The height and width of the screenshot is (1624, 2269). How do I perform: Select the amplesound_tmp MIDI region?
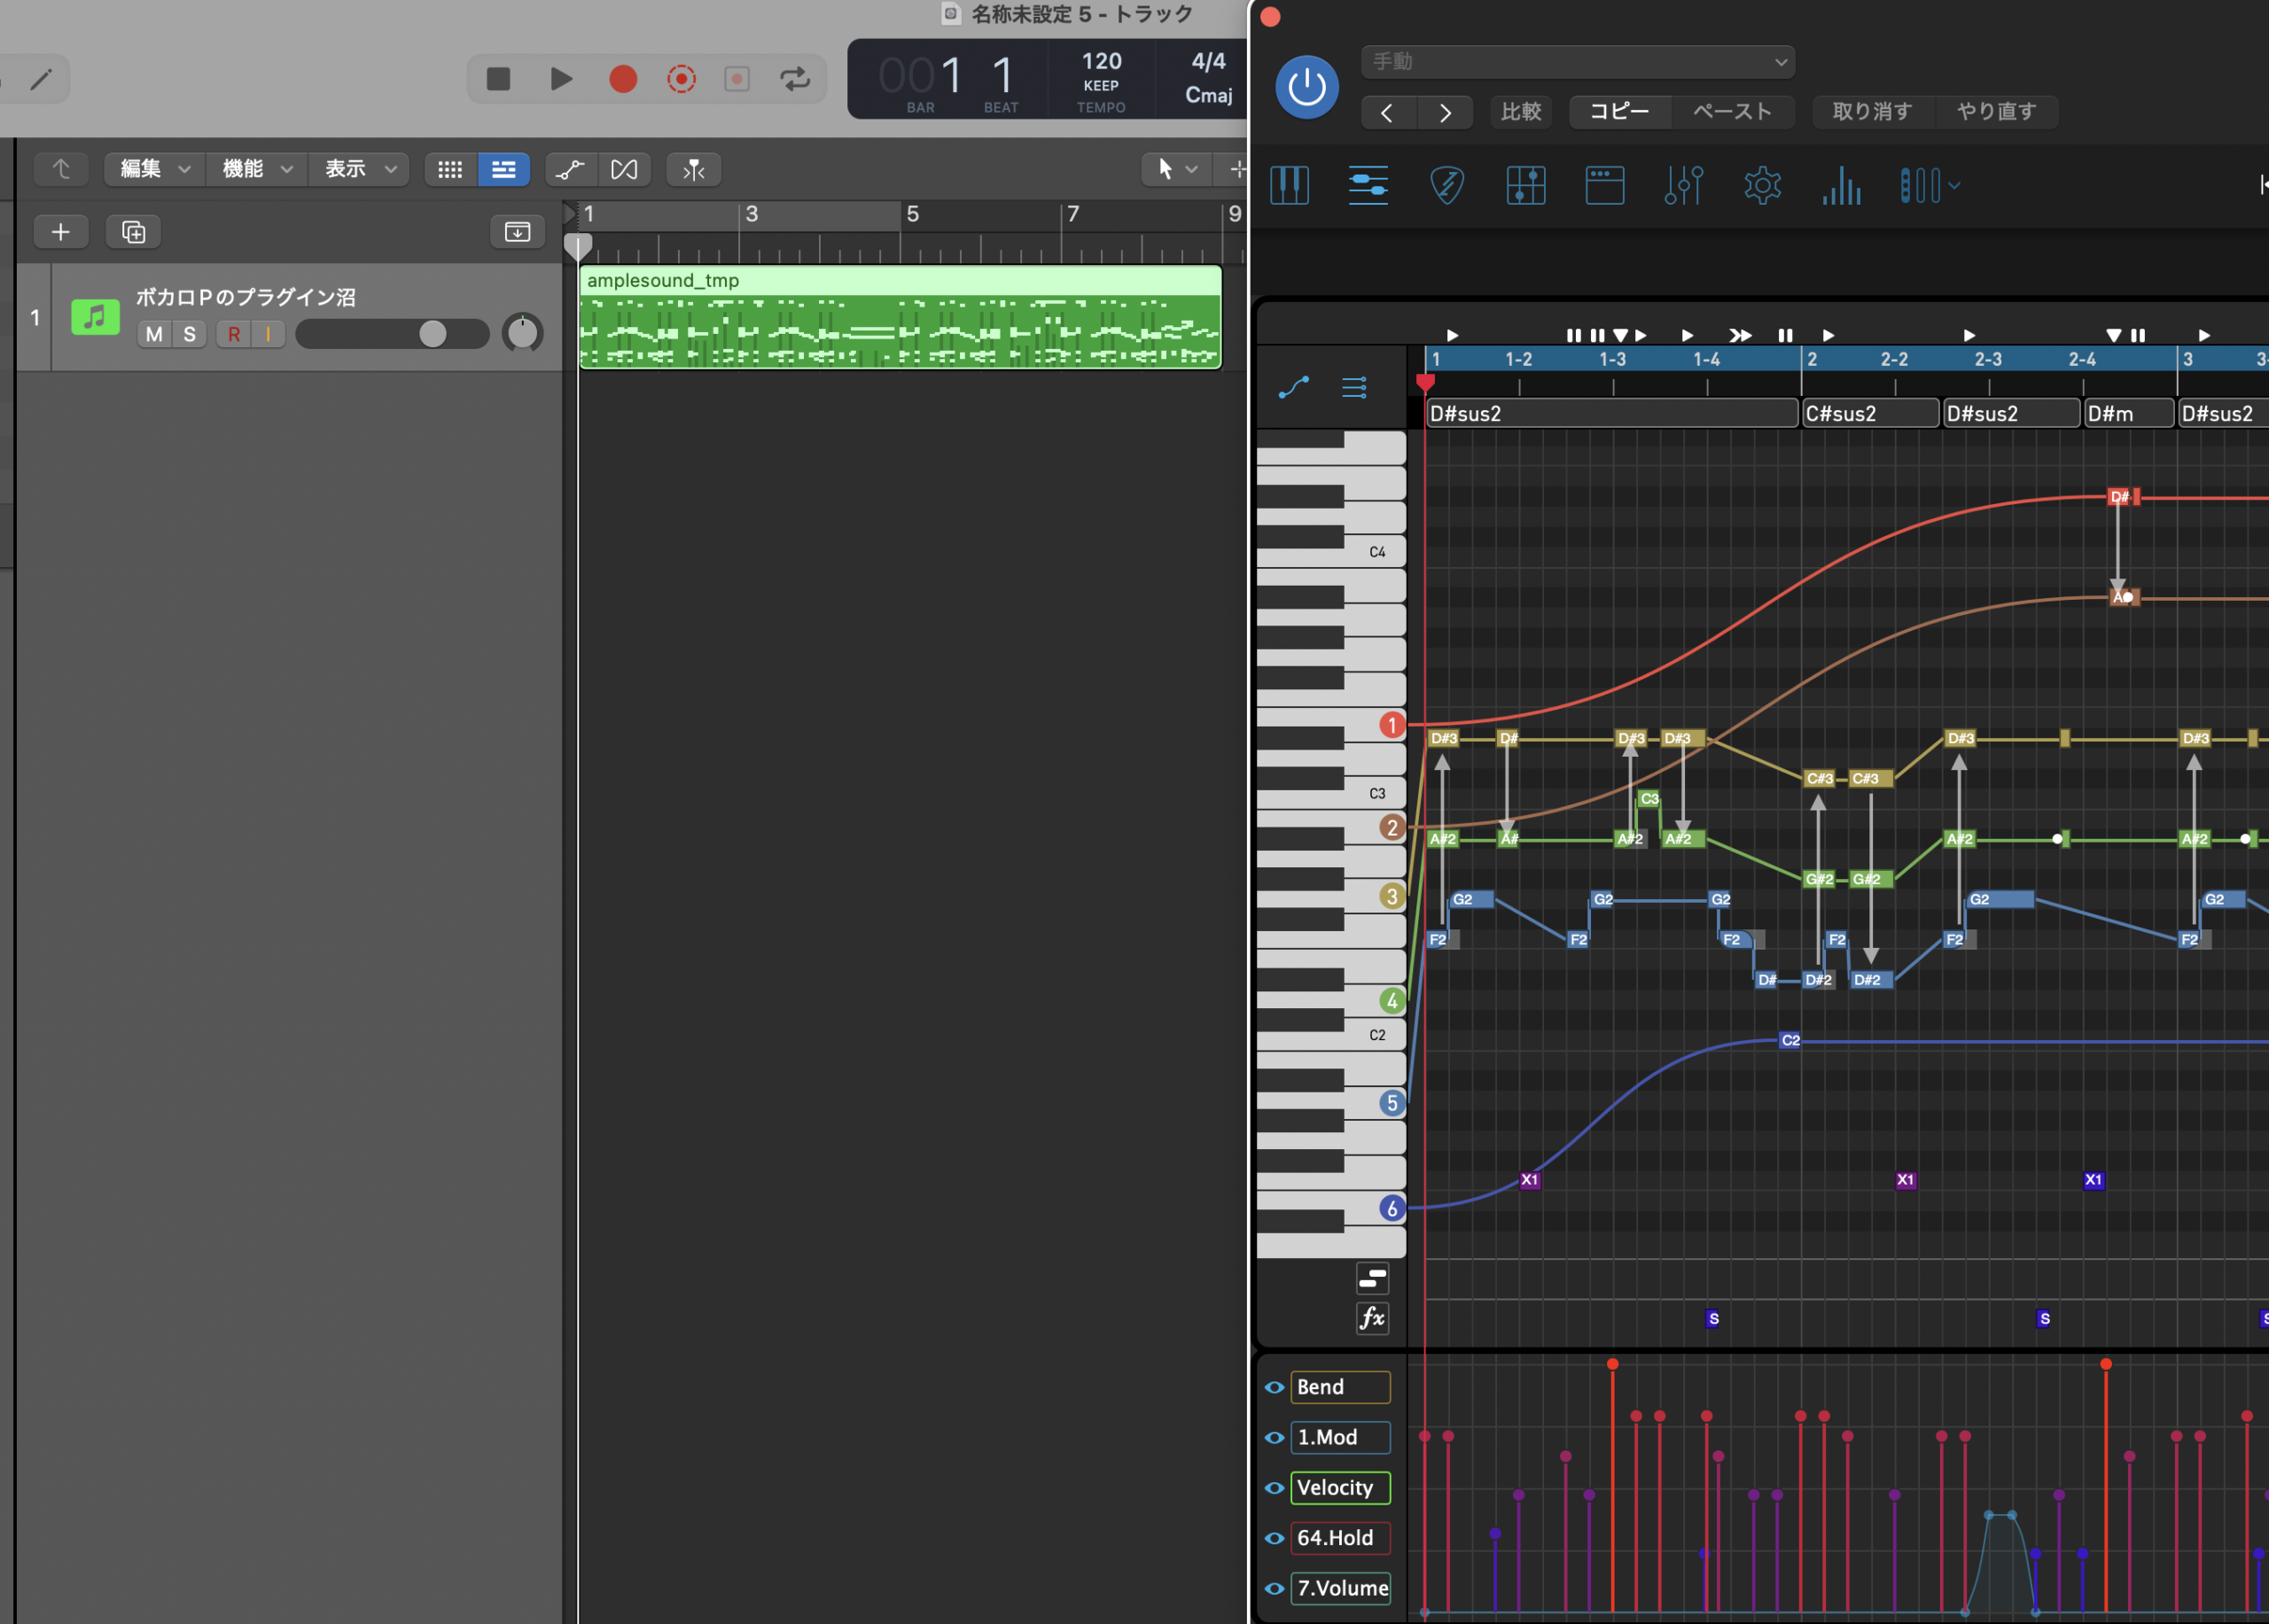900,317
